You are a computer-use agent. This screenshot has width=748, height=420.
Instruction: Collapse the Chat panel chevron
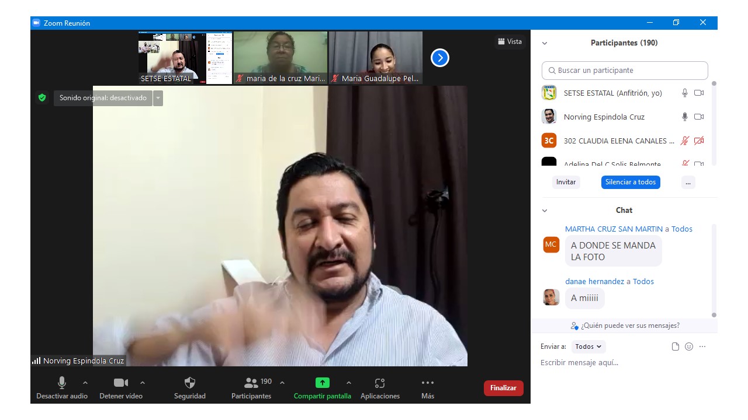(x=545, y=211)
